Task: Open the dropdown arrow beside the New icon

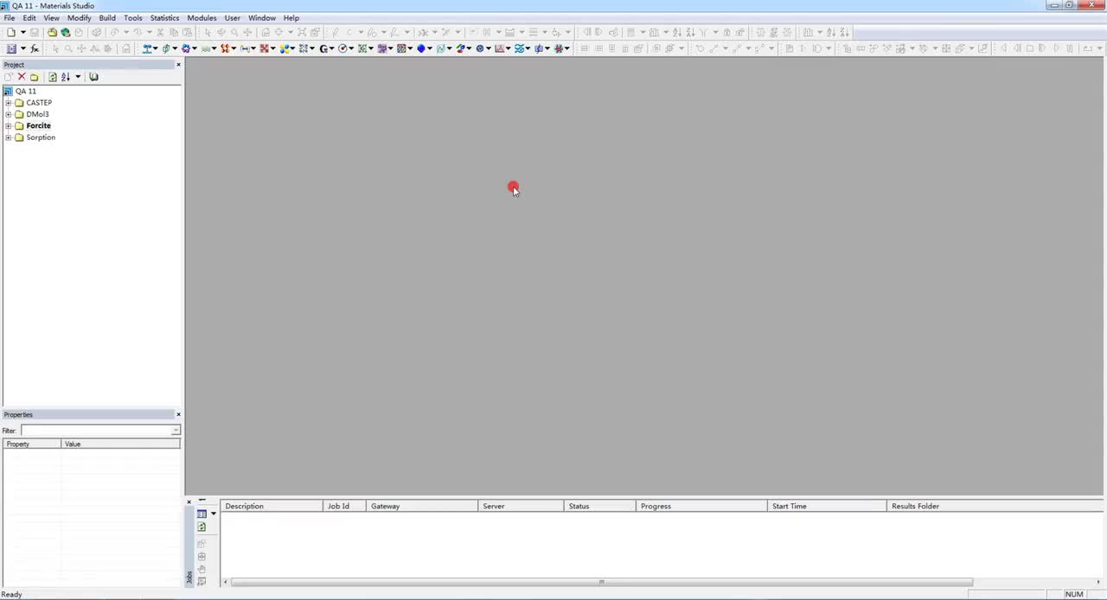Action: pyautogui.click(x=23, y=32)
